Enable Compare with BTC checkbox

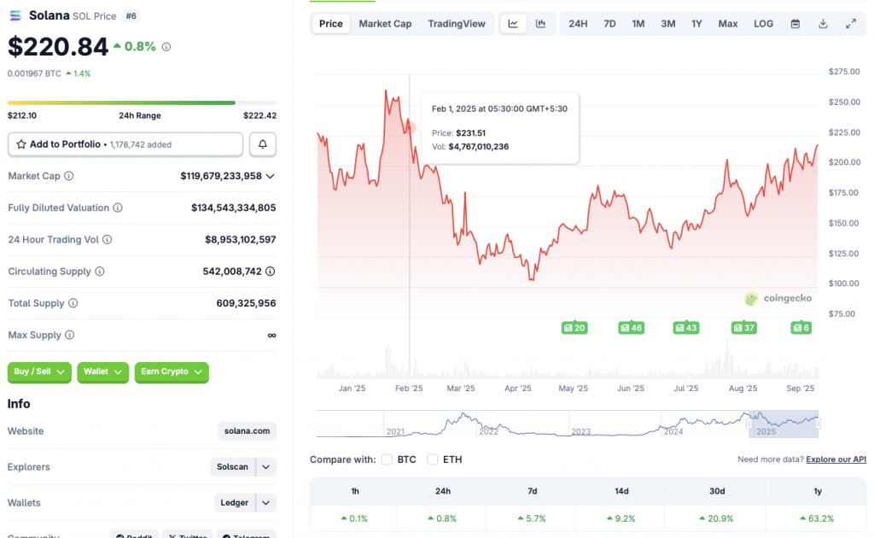coord(387,459)
